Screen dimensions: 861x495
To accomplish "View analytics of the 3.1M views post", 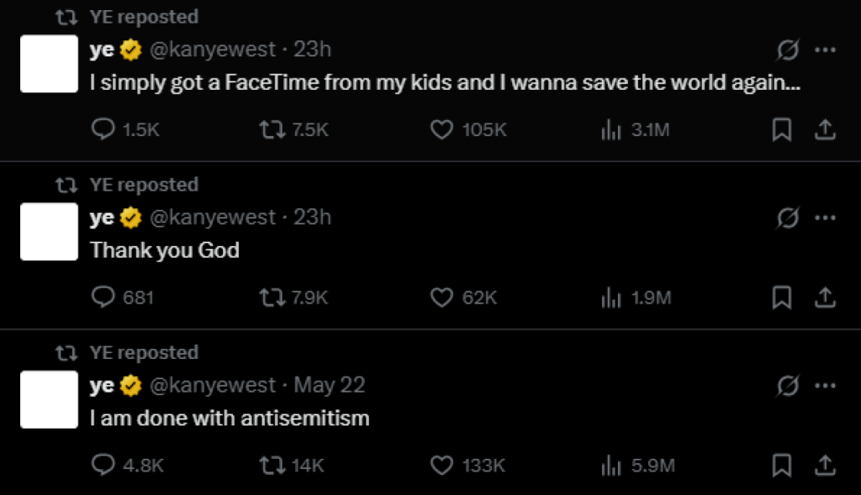I will tap(611, 129).
